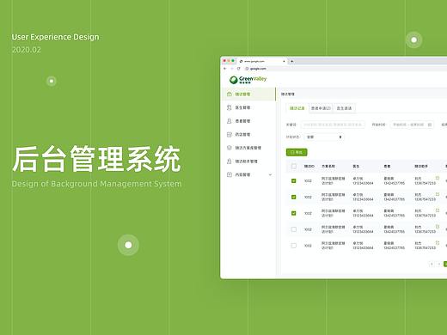Open the active green sidebar menu label
This screenshot has width=447, height=335.
[242, 94]
